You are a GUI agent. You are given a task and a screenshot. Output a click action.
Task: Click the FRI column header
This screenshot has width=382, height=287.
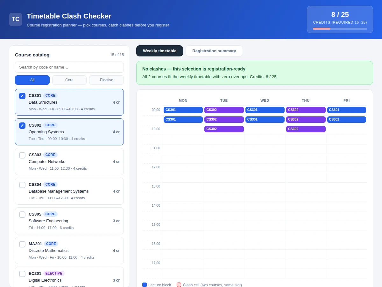(x=347, y=100)
